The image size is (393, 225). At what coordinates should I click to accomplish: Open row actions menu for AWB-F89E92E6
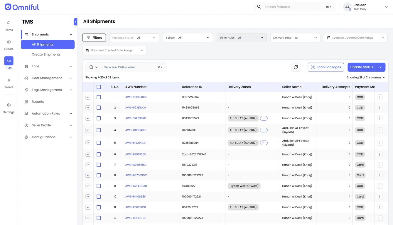pyautogui.click(x=380, y=154)
